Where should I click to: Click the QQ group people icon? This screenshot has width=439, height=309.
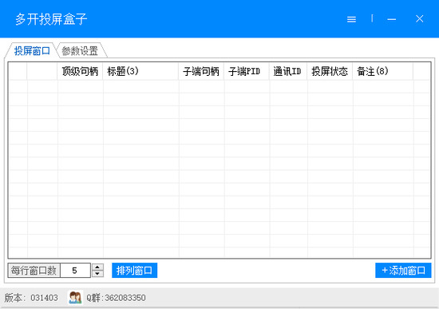(x=75, y=298)
